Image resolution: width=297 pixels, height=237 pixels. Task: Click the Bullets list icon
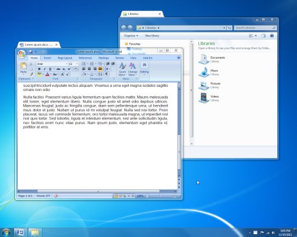point(84,64)
